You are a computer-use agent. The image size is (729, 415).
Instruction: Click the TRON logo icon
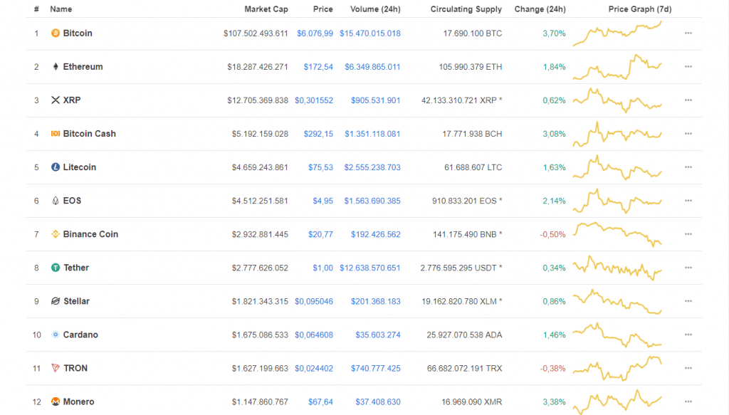(56, 367)
